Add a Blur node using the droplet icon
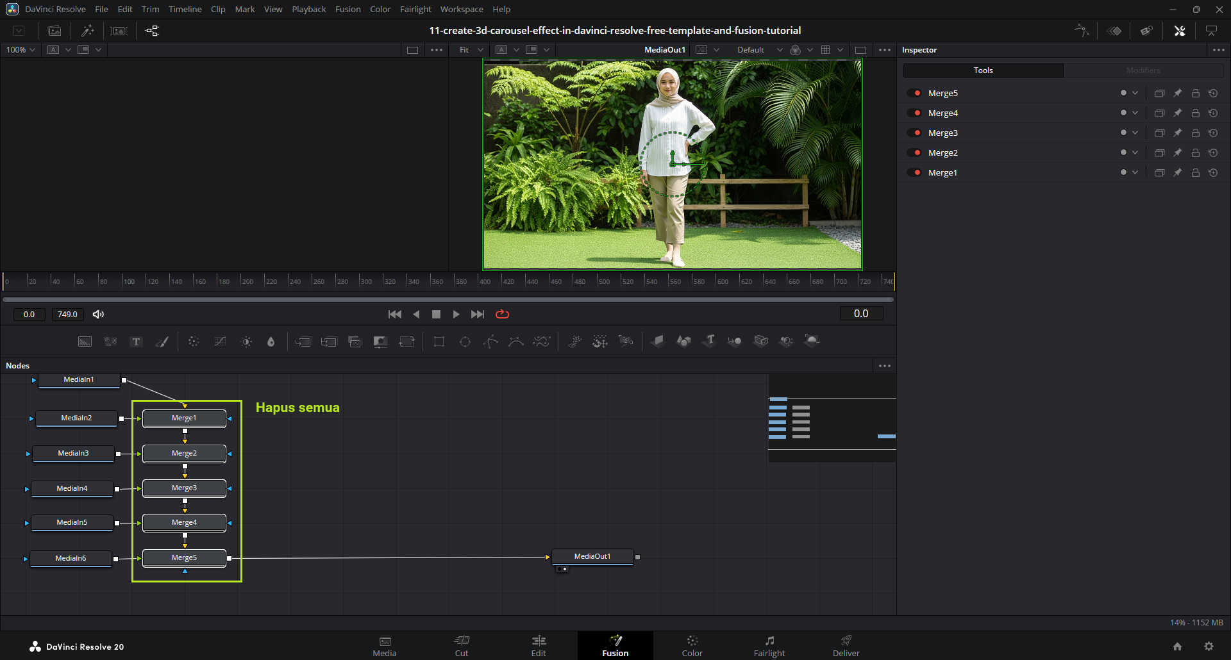 [x=271, y=342]
